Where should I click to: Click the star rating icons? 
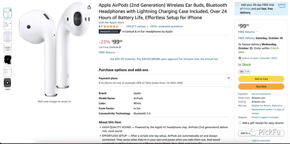[111, 26]
